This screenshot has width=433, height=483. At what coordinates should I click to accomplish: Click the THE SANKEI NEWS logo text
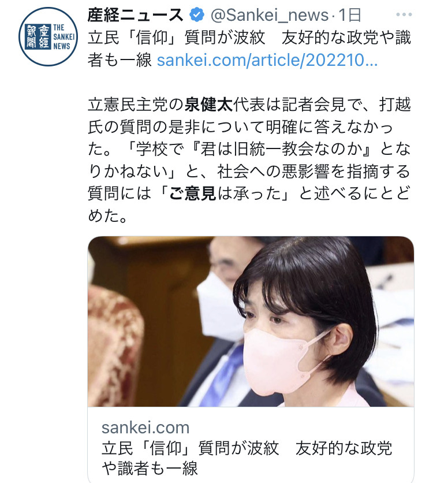point(64,36)
